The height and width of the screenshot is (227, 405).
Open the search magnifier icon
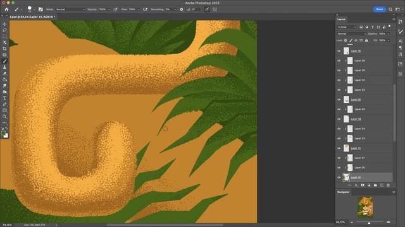point(390,9)
